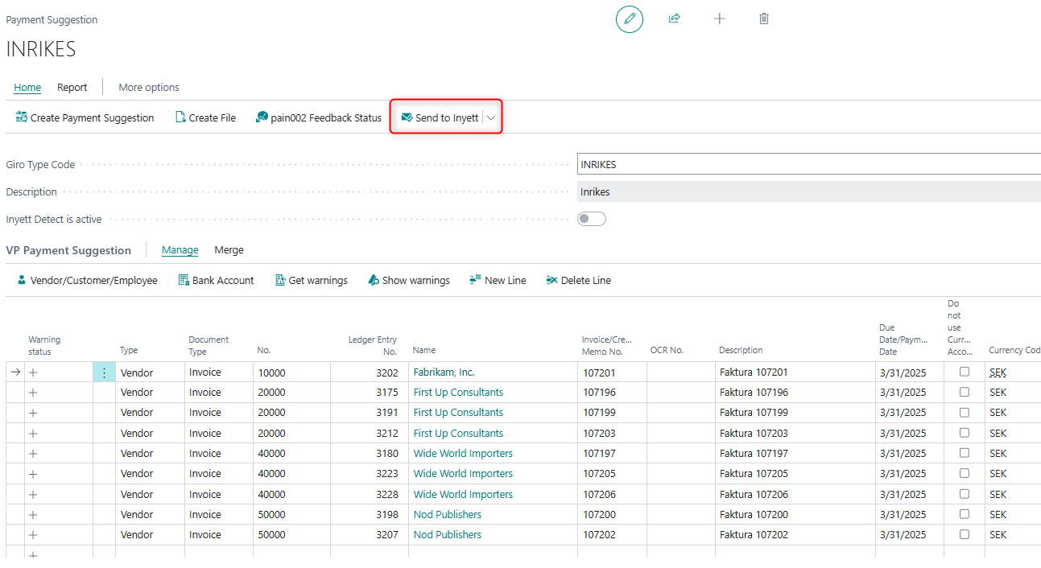Image resolution: width=1041 pixels, height=568 pixels.
Task: Click warning status plus in Faktura 107196 row
Action: coord(33,393)
